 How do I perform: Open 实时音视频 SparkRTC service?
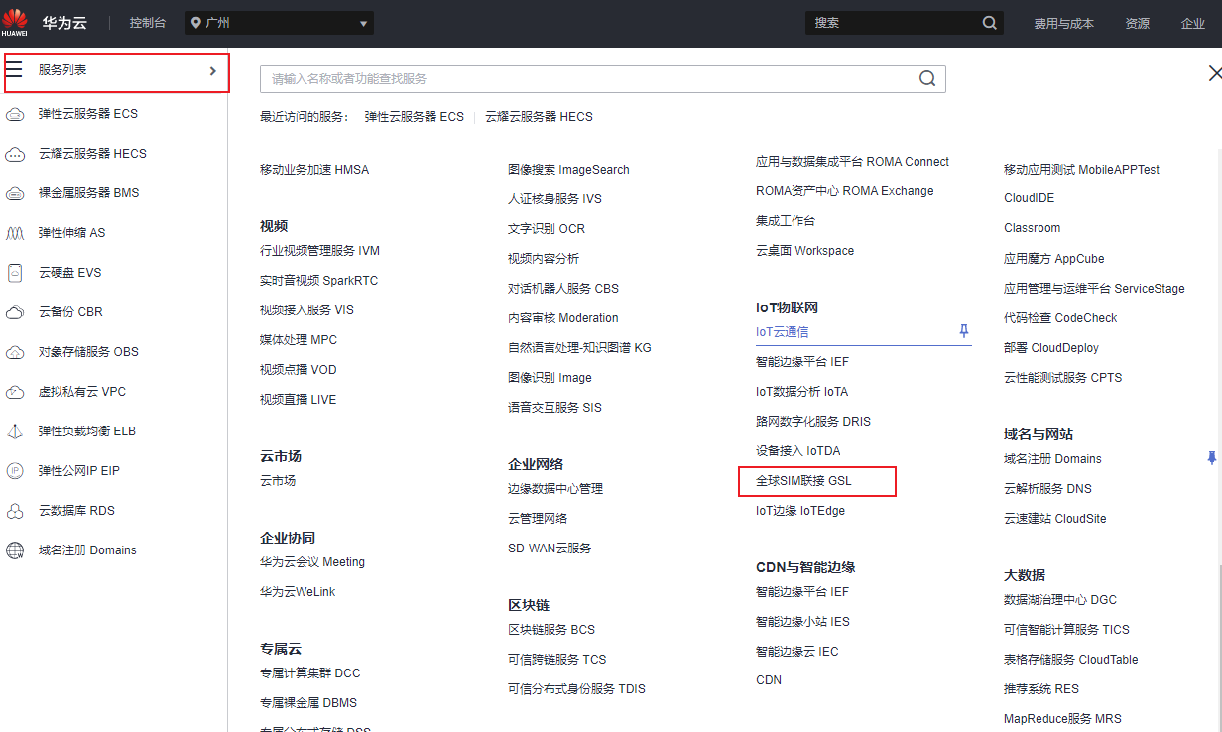[318, 281]
